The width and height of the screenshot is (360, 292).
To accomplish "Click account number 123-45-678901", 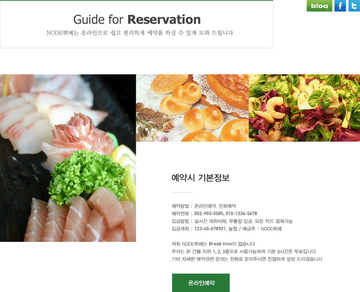I will click(x=210, y=229).
